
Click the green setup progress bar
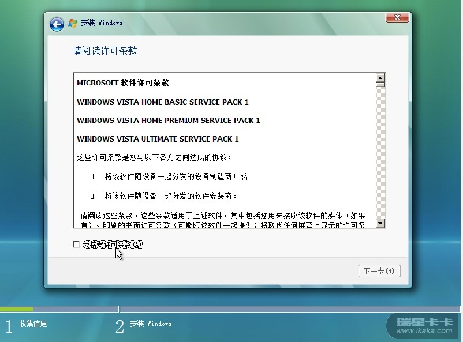17,309
